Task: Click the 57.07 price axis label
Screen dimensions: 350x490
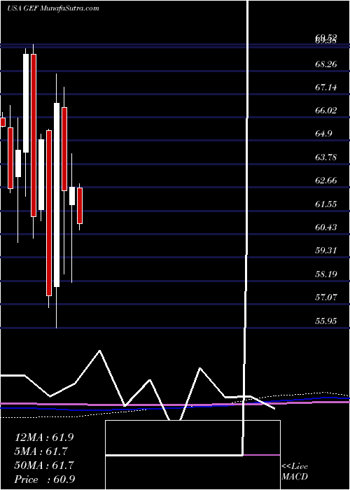Action: (x=326, y=297)
